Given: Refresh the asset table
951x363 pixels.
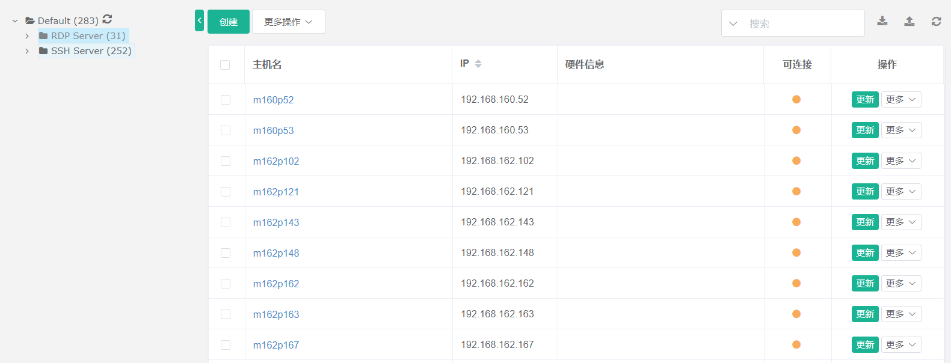Looking at the screenshot, I should (x=937, y=21).
